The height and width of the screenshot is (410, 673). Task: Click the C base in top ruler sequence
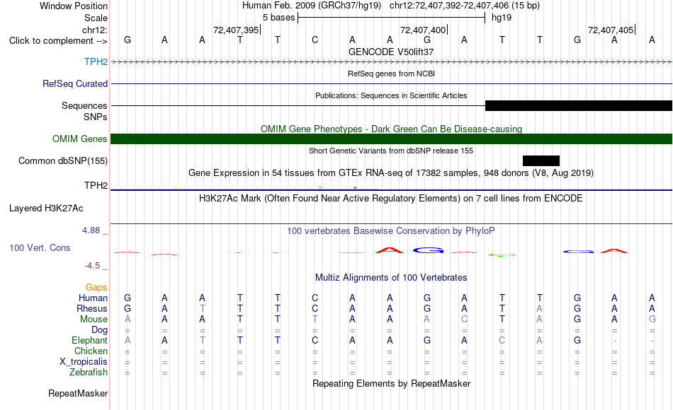[x=315, y=40]
